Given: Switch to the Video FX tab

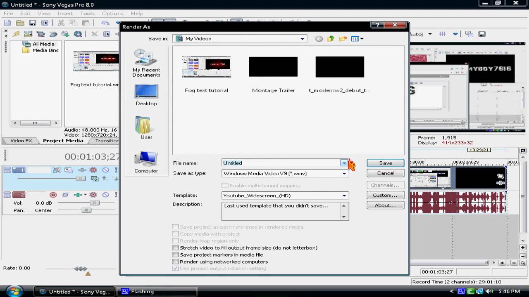Looking at the screenshot, I should [x=21, y=141].
